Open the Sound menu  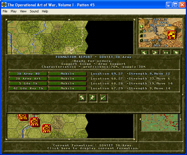pos(34,11)
